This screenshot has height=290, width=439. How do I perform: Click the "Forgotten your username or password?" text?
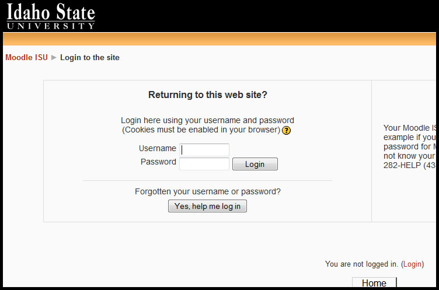[208, 191]
